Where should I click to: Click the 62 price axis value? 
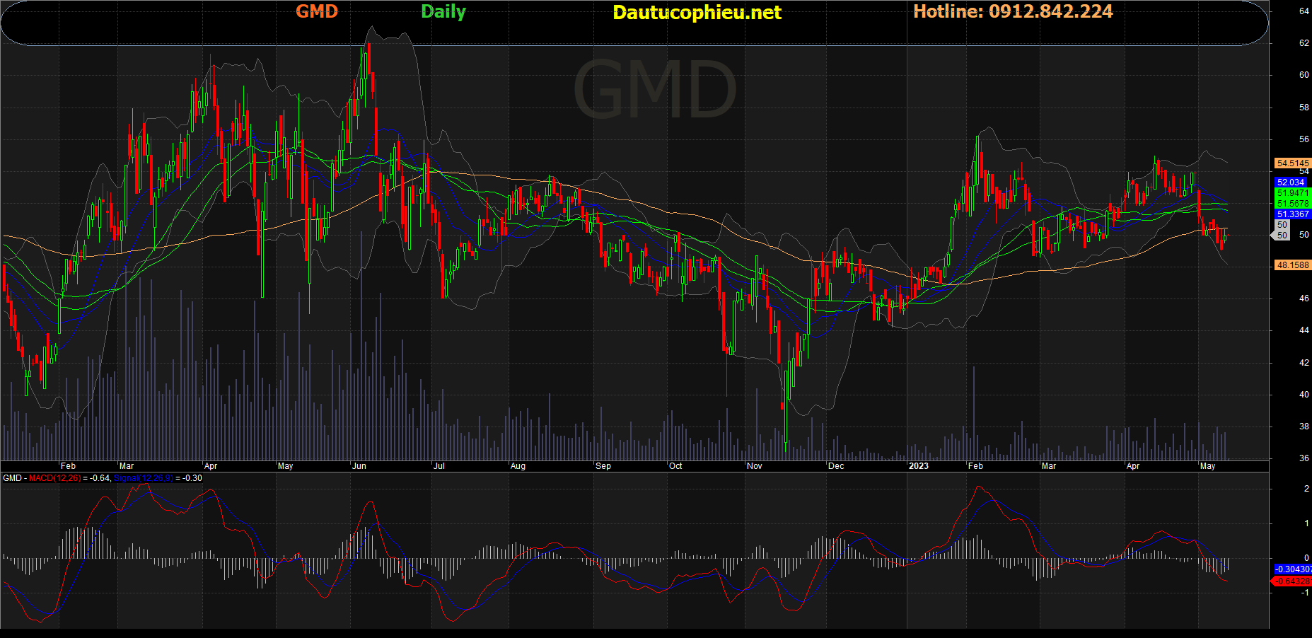click(1304, 43)
